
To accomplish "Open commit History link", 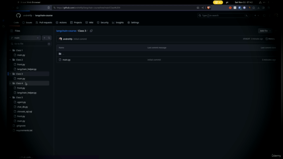I will point(270,39).
